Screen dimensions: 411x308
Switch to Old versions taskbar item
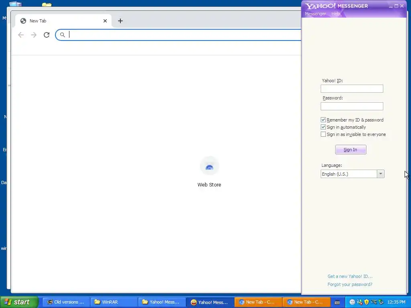[66, 302]
